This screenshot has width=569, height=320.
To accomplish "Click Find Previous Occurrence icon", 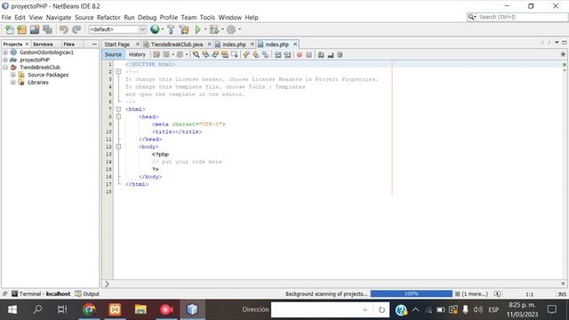I will [x=205, y=55].
